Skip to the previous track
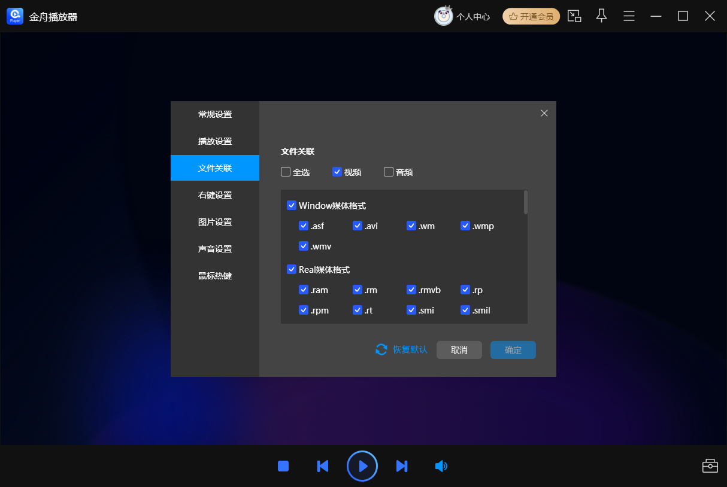Viewport: 727px width, 487px height. 322,466
